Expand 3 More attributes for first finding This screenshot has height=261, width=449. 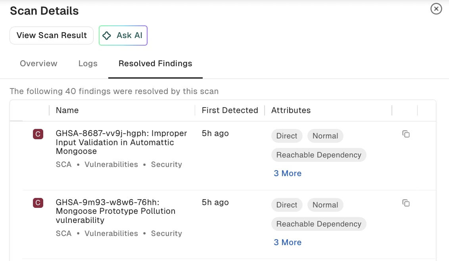tap(288, 173)
